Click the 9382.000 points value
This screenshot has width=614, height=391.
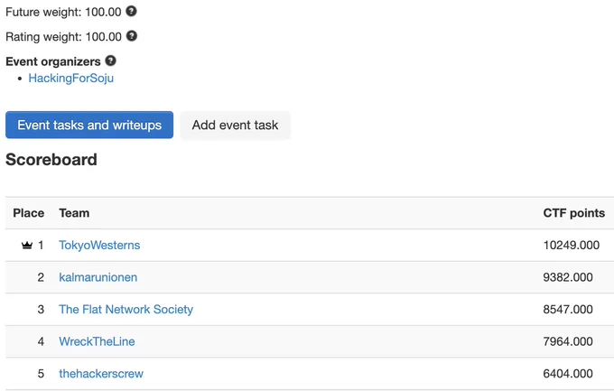click(567, 277)
